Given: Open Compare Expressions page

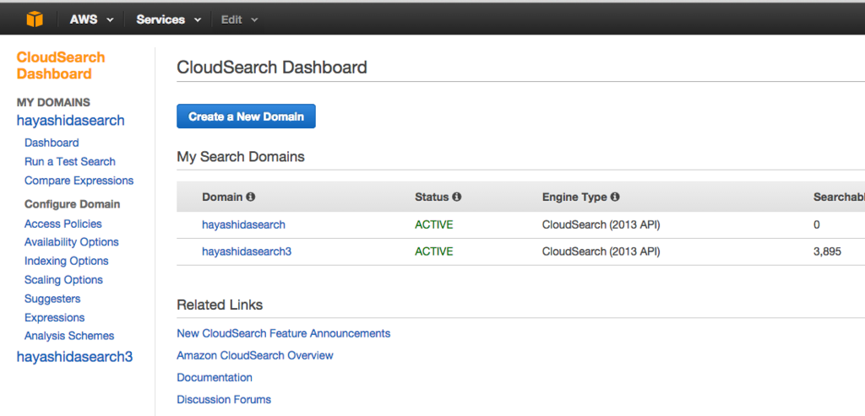Looking at the screenshot, I should point(79,181).
